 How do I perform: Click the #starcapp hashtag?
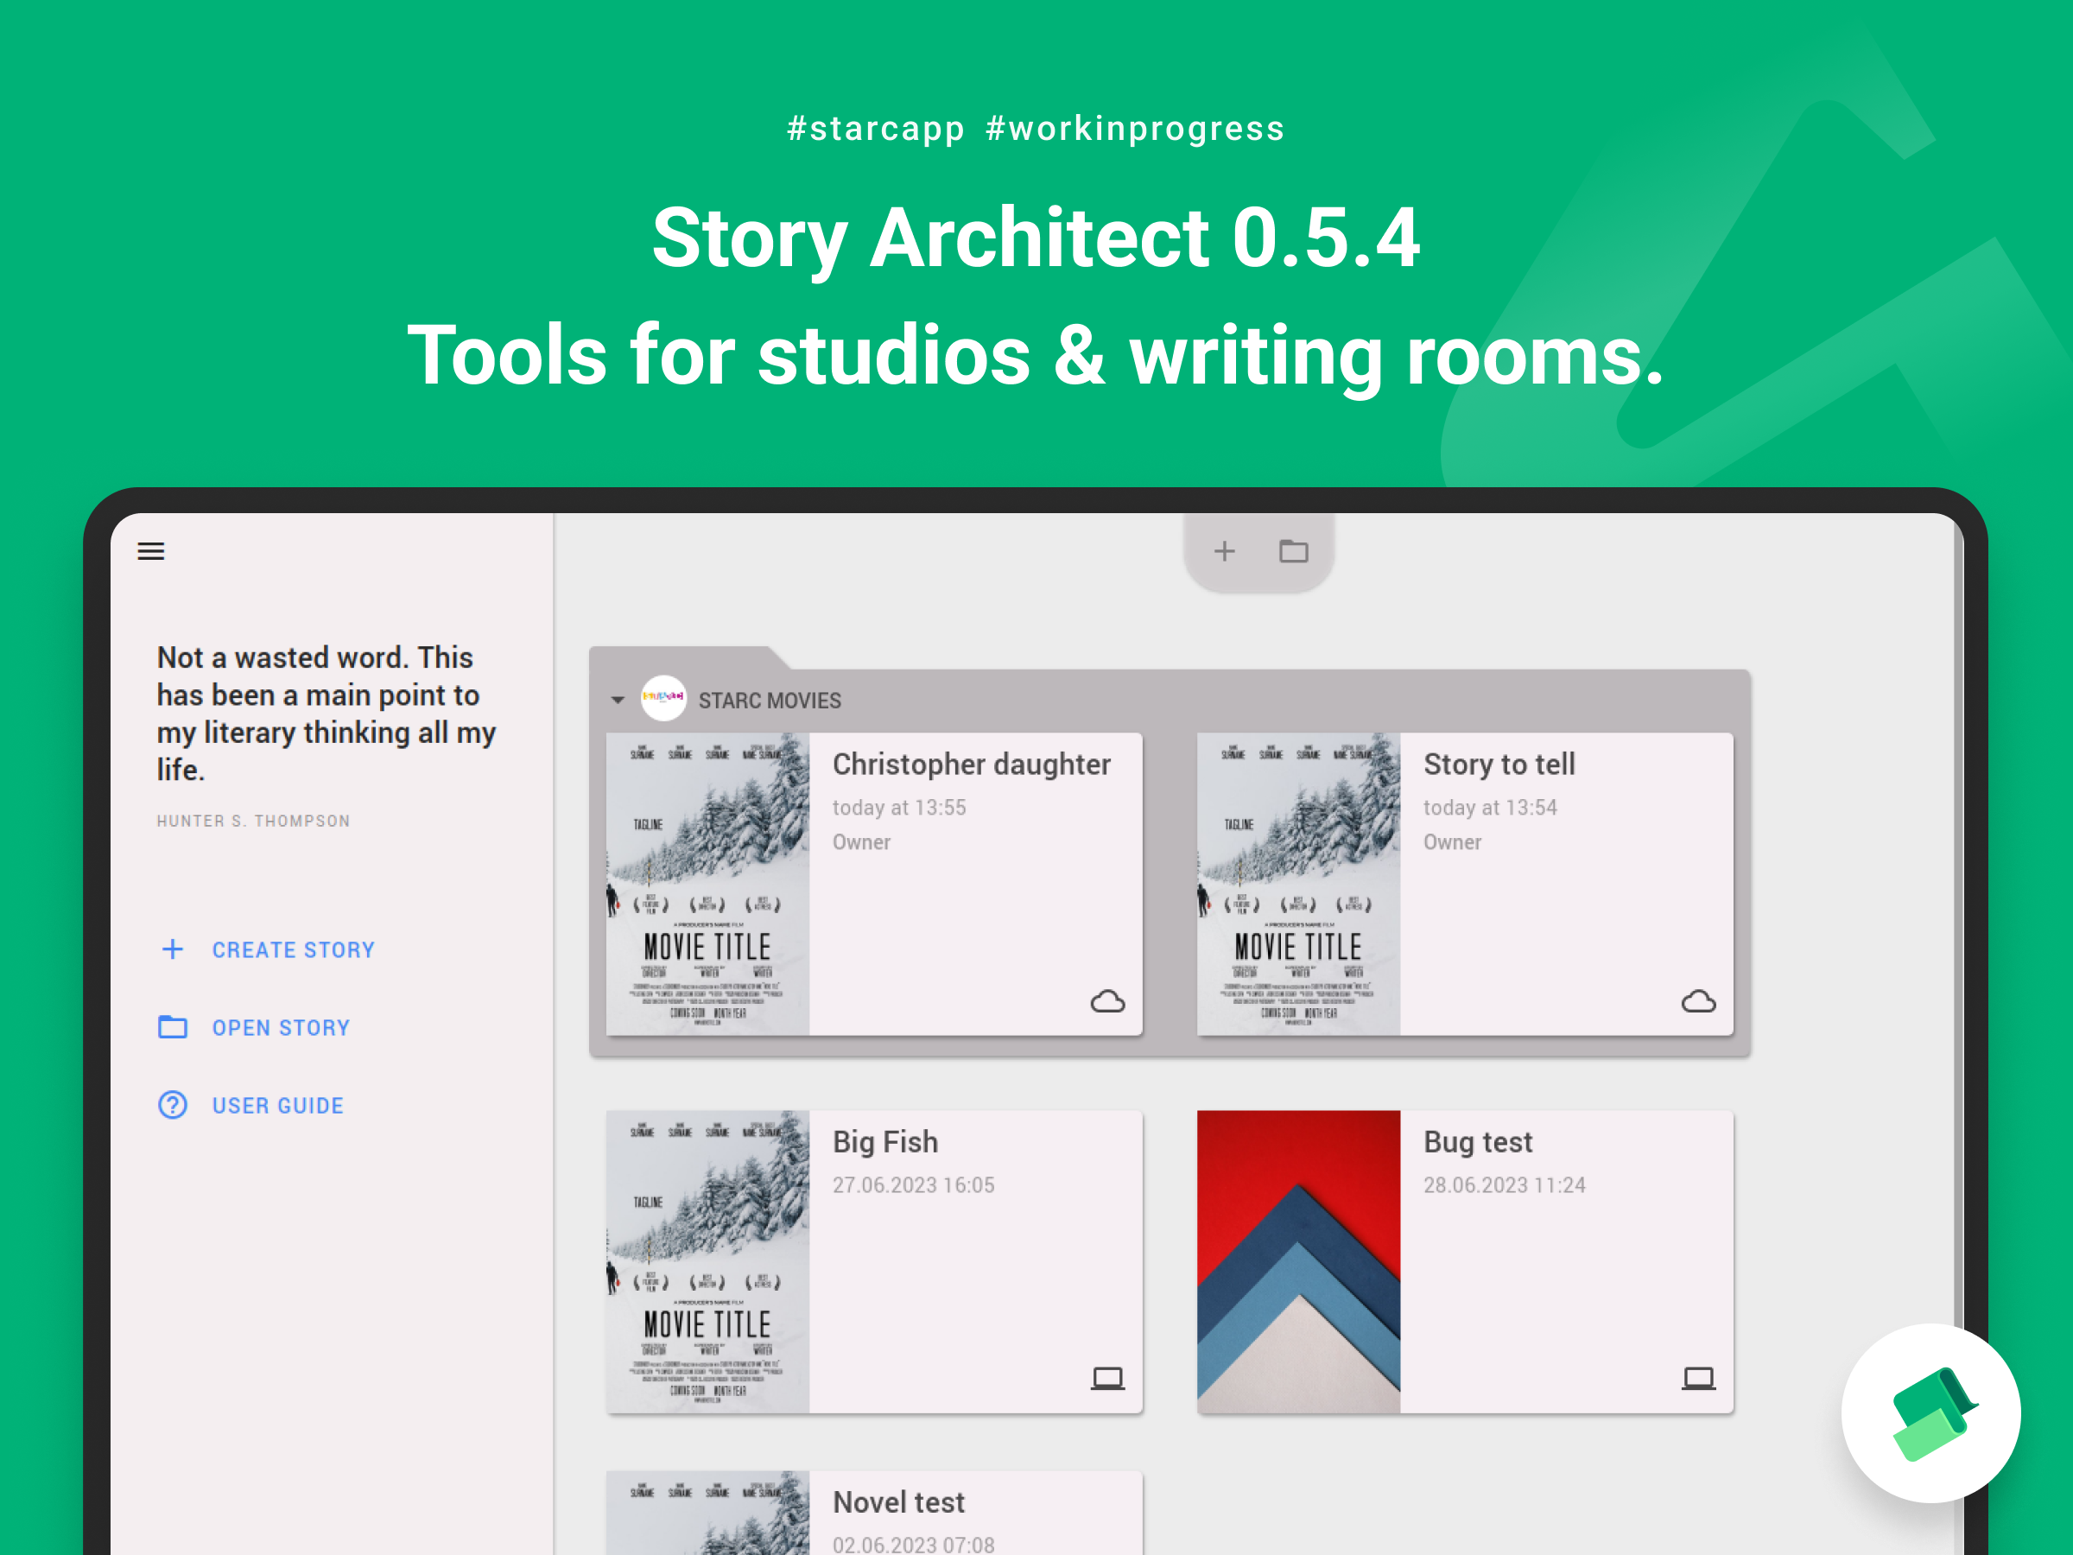[x=875, y=129]
